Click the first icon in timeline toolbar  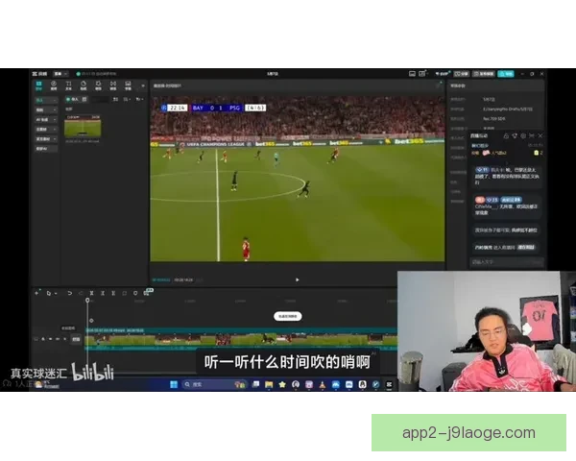click(x=36, y=293)
